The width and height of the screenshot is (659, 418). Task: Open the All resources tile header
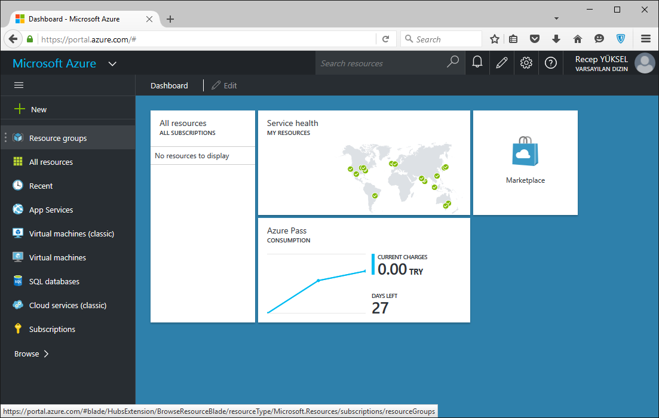click(203, 128)
